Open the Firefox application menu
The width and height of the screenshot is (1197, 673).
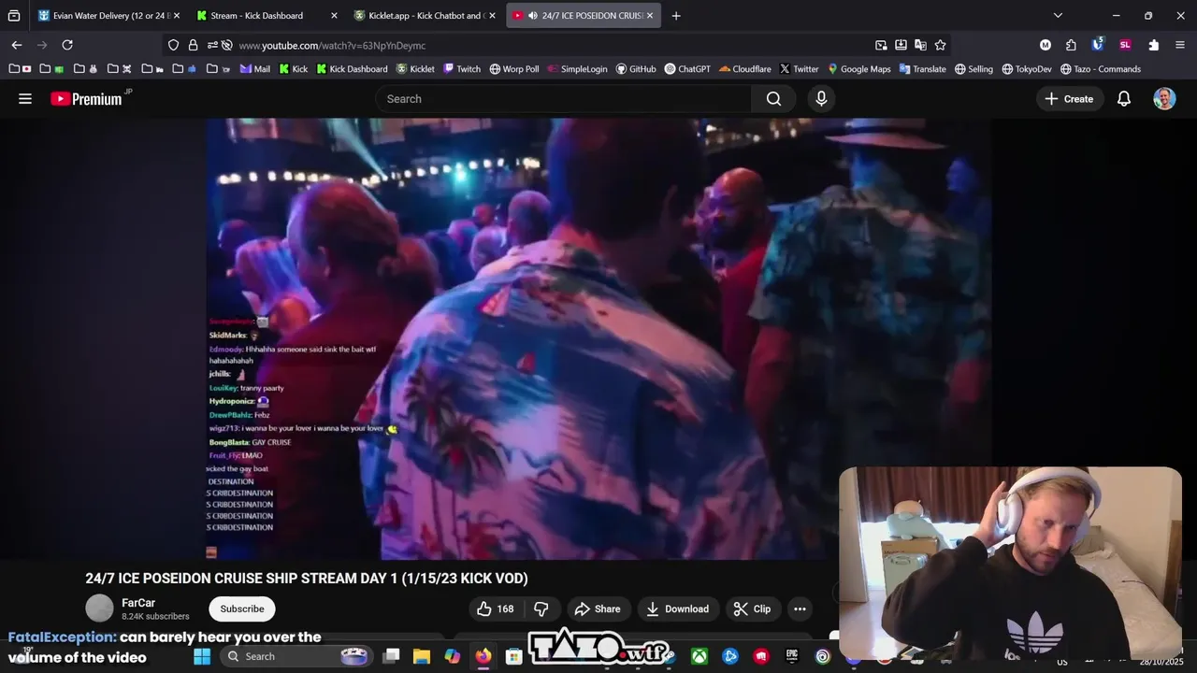pyautogui.click(x=1180, y=45)
